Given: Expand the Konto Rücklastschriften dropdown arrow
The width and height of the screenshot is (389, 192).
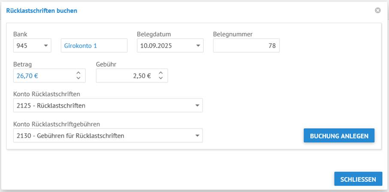Looking at the screenshot, I should [x=197, y=105].
